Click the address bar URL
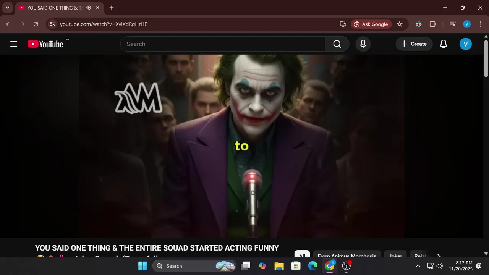Image resolution: width=489 pixels, height=275 pixels. point(104,24)
